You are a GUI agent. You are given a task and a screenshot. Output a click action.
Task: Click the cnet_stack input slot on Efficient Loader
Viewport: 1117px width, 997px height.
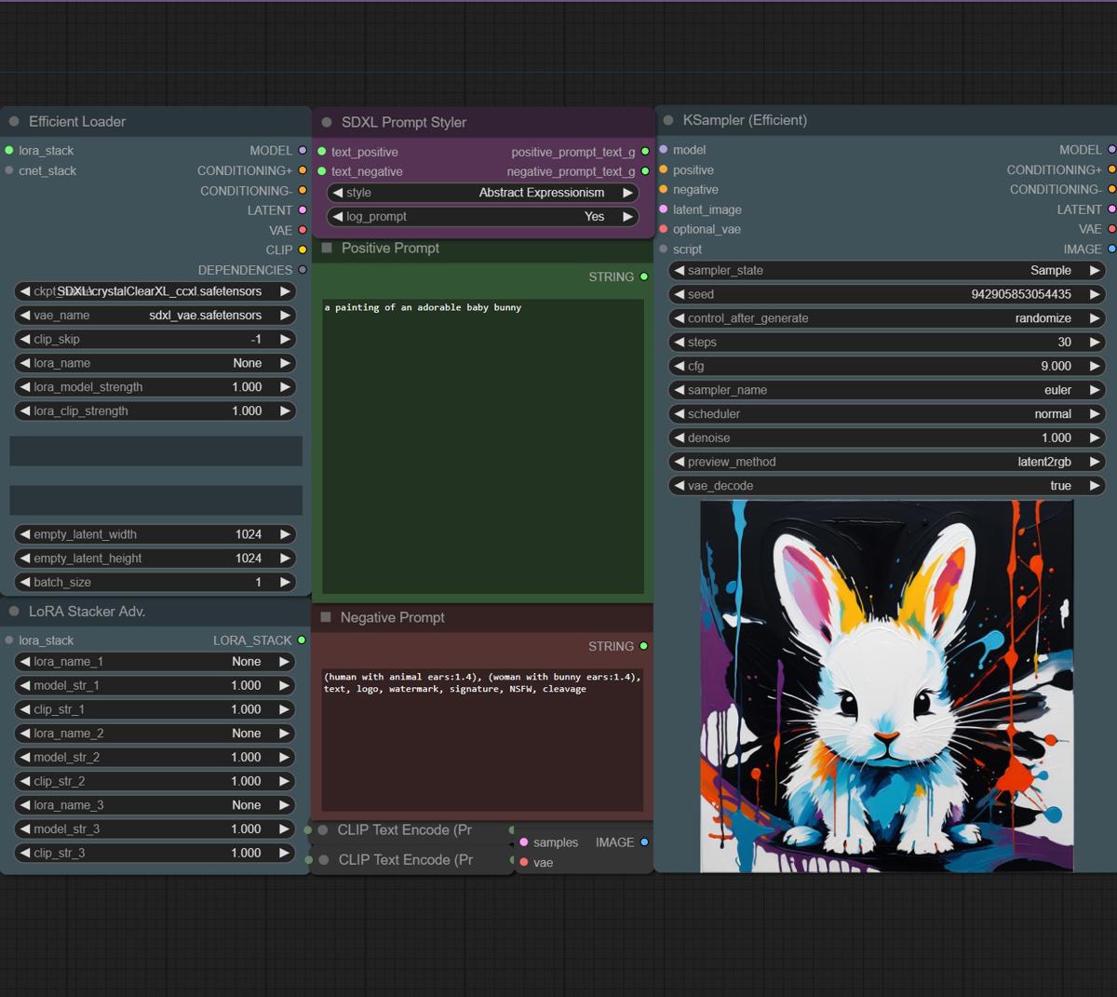pyautogui.click(x=9, y=170)
